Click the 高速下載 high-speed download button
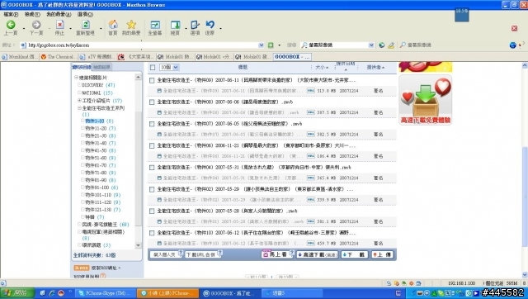The width and height of the screenshot is (528, 299). (318, 255)
